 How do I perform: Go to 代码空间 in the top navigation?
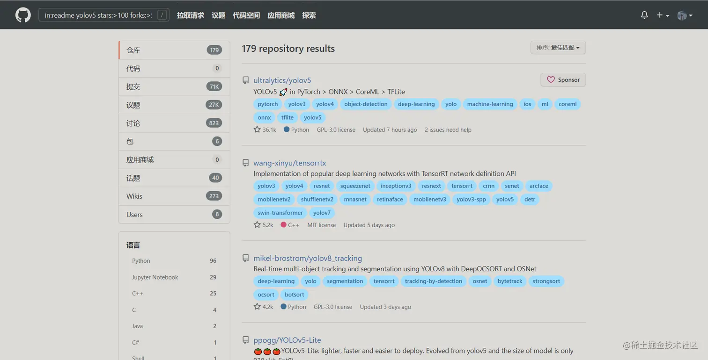pos(246,15)
